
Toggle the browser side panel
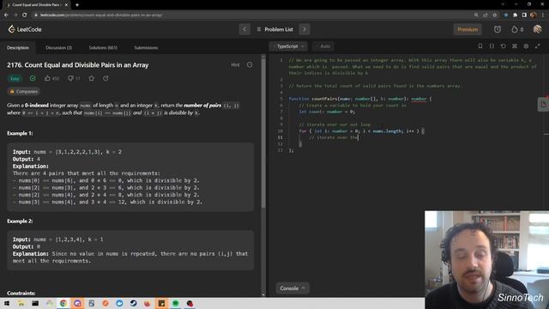pyautogui.click(x=524, y=15)
